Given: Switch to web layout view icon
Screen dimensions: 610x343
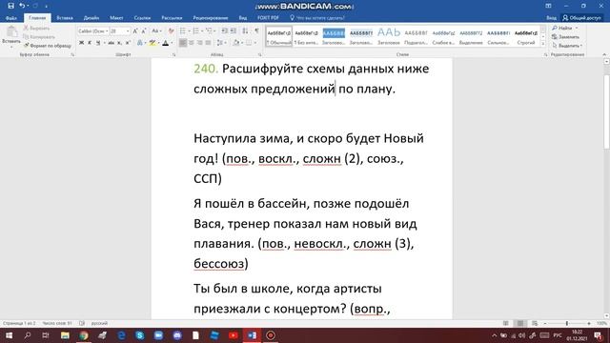Looking at the screenshot, I should click(535, 323).
